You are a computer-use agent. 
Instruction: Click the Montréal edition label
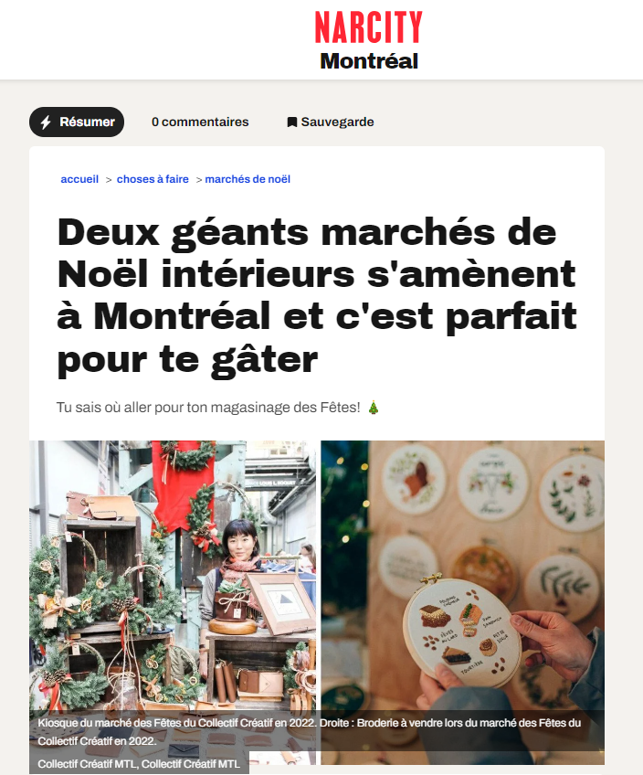369,61
